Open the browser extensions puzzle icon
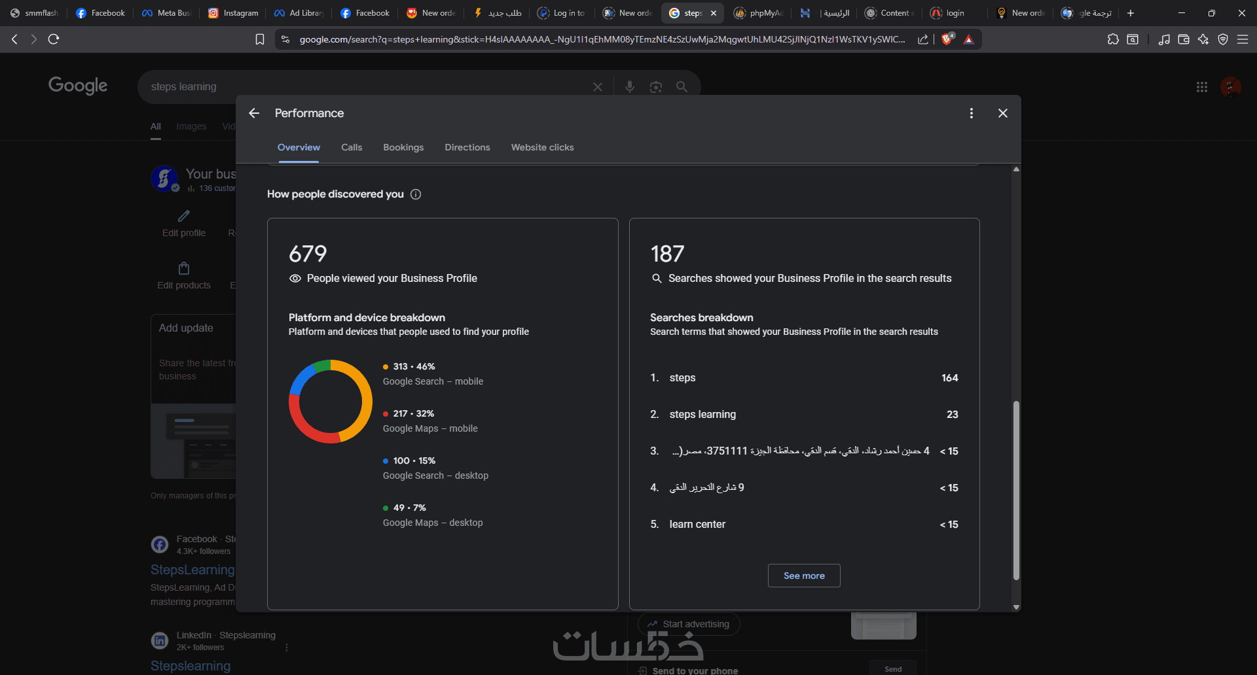This screenshot has height=675, width=1257. (x=1113, y=39)
